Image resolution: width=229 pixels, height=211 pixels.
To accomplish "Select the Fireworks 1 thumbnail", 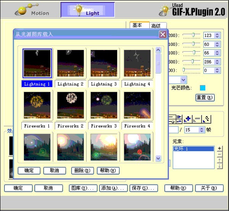I will pos(37,105).
